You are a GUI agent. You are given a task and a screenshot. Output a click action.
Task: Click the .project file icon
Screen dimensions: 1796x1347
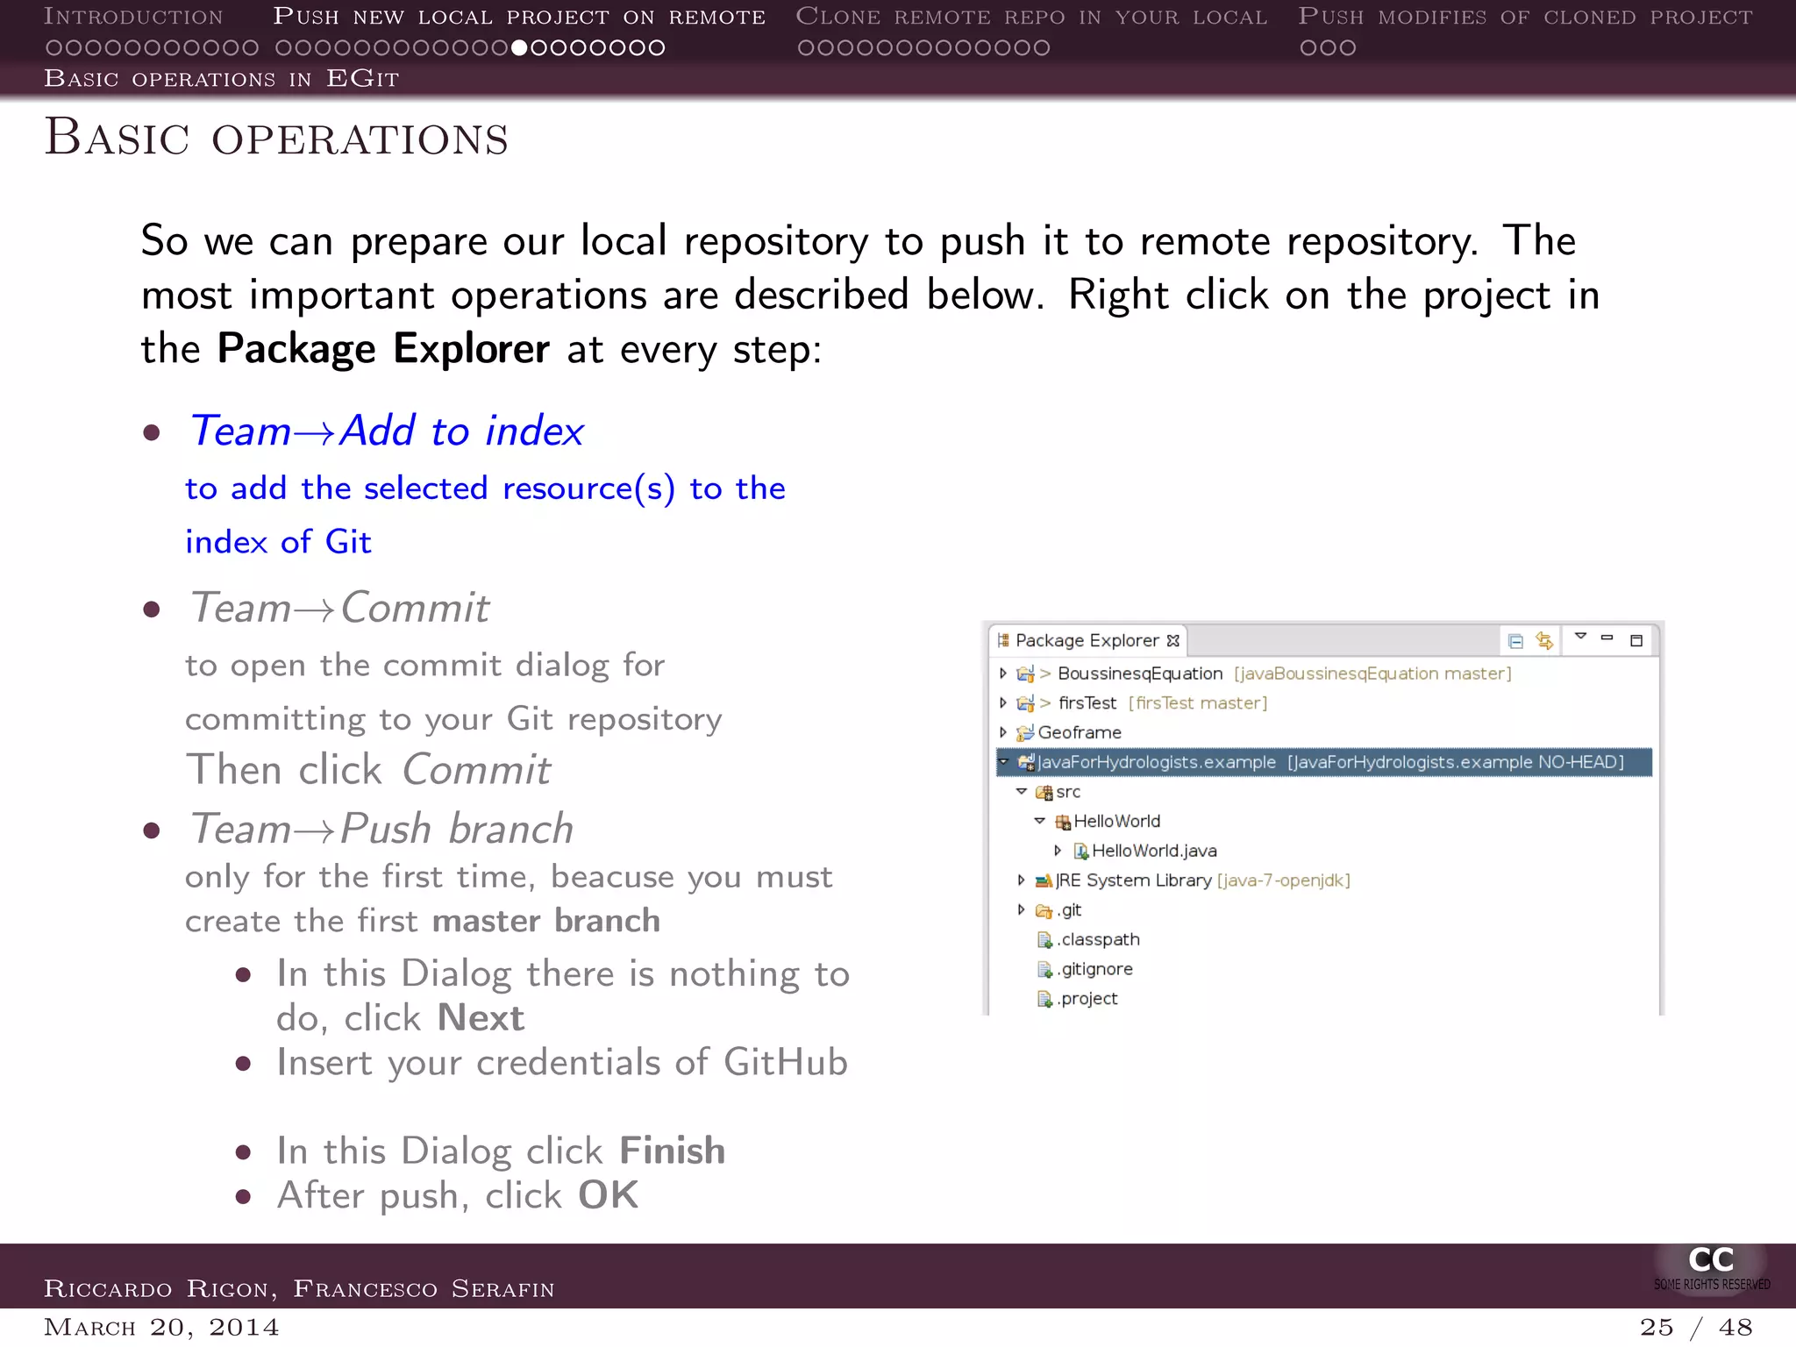(x=1044, y=999)
